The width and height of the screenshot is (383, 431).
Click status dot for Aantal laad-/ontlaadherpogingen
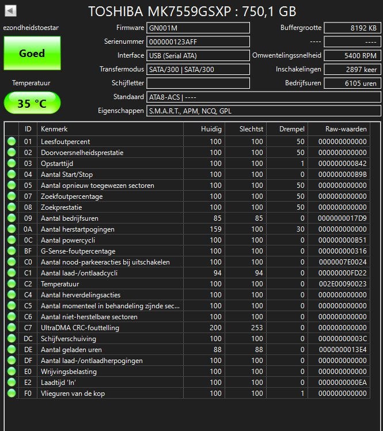(12, 360)
